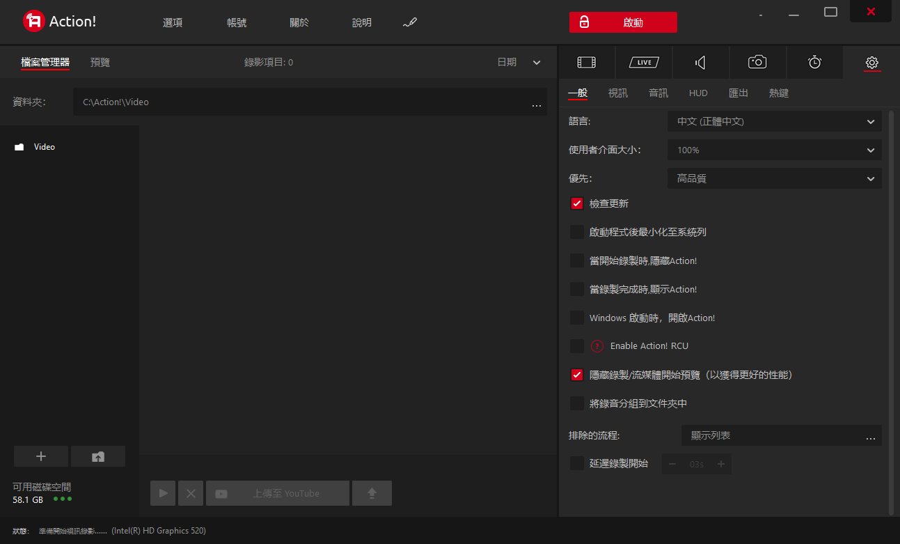Screen dimensions: 900x544
Task: Select the 熱鍵 settings tab
Action: click(779, 93)
